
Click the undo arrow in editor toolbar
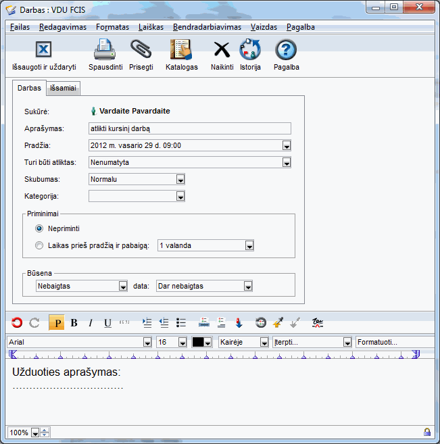[x=16, y=323]
